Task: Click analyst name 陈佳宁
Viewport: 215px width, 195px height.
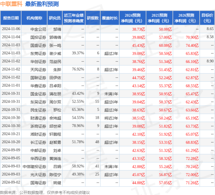Action: click(55, 175)
